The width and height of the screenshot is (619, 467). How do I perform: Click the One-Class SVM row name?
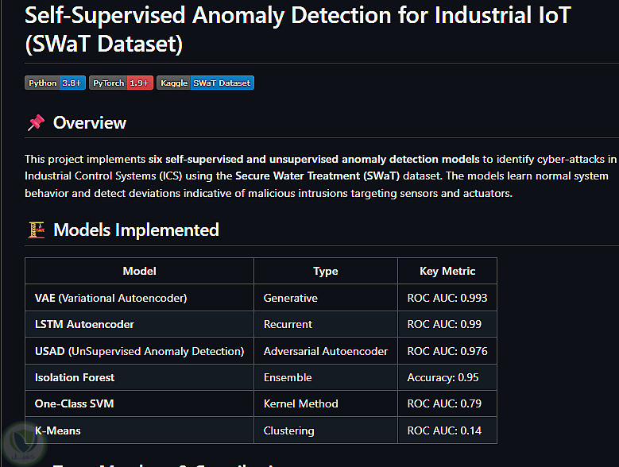coord(74,403)
